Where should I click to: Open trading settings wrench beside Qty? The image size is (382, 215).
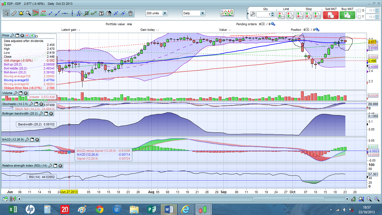[252, 14]
